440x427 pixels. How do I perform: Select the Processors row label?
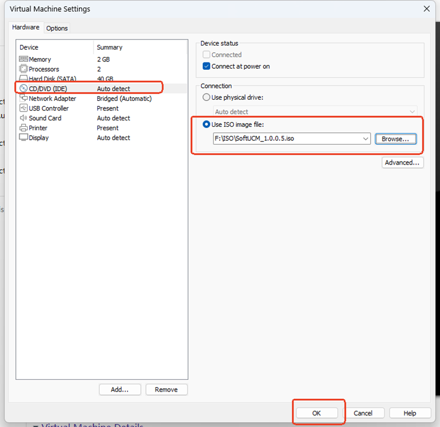pos(44,69)
